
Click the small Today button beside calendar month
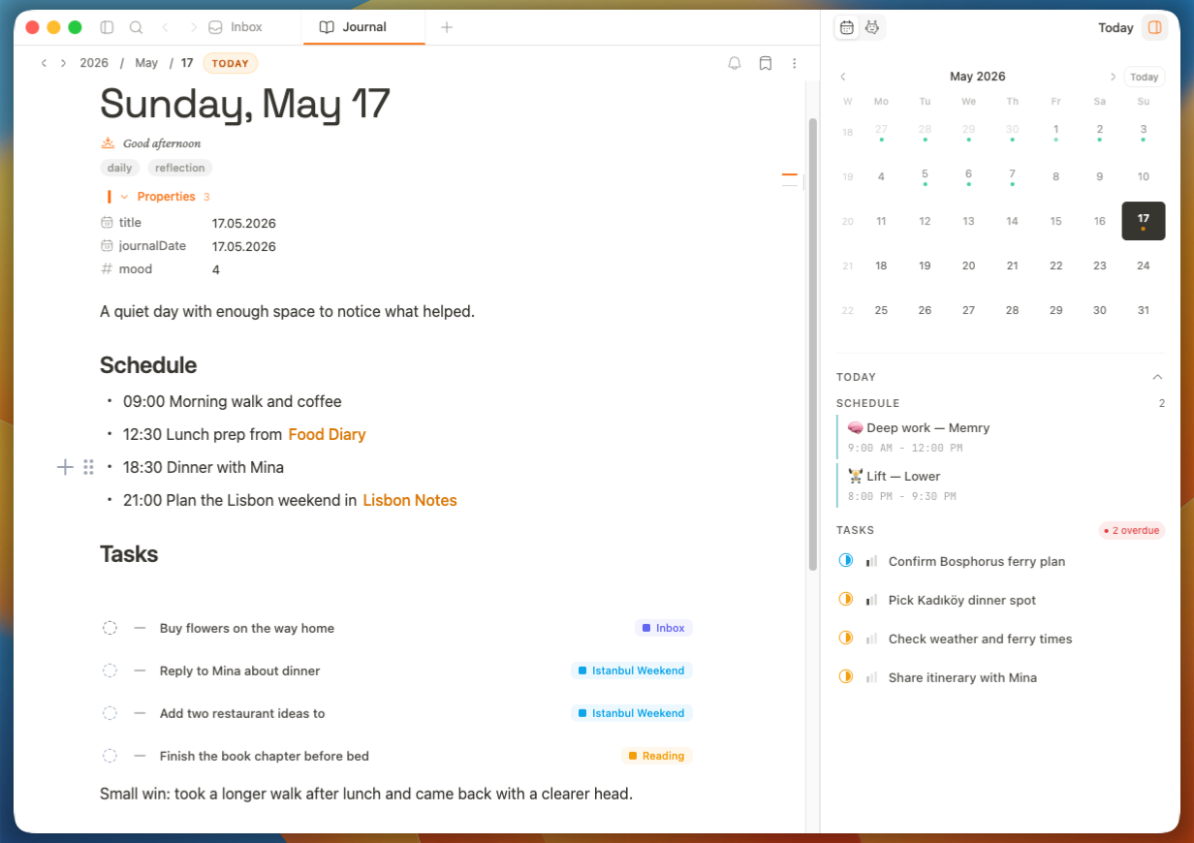click(1145, 77)
